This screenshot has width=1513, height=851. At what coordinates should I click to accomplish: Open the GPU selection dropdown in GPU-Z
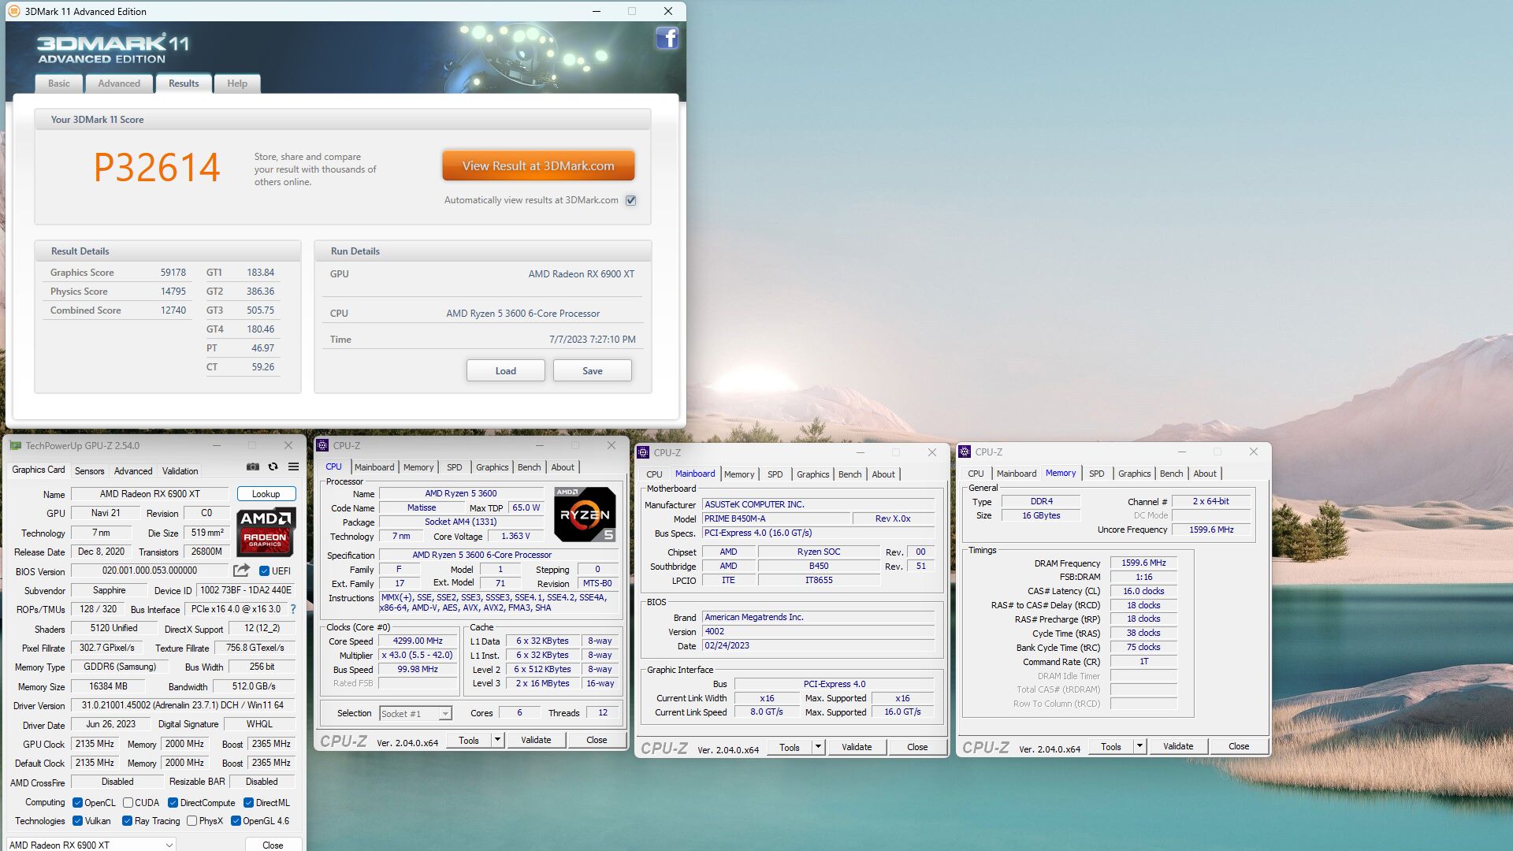169,845
